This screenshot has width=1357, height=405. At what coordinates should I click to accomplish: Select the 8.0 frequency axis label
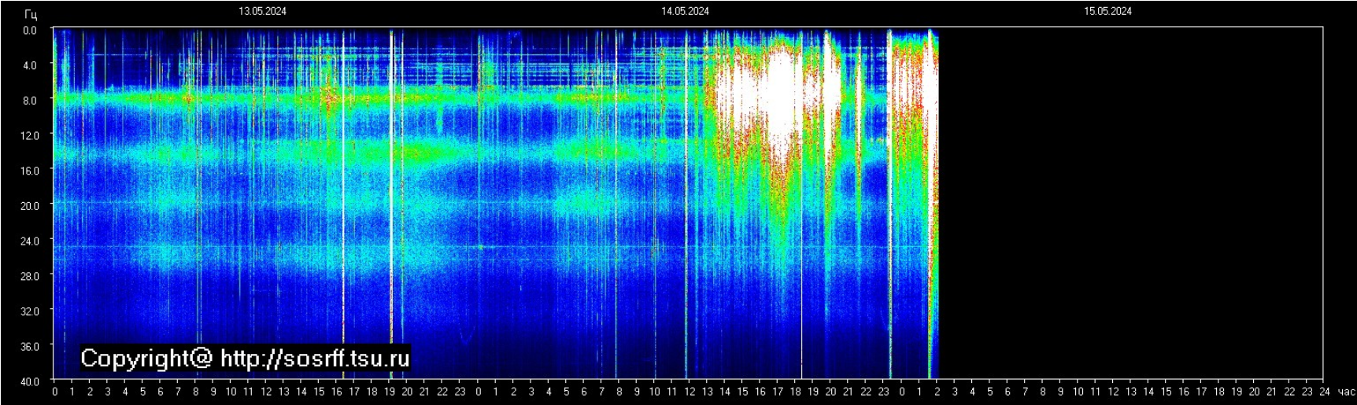point(29,101)
